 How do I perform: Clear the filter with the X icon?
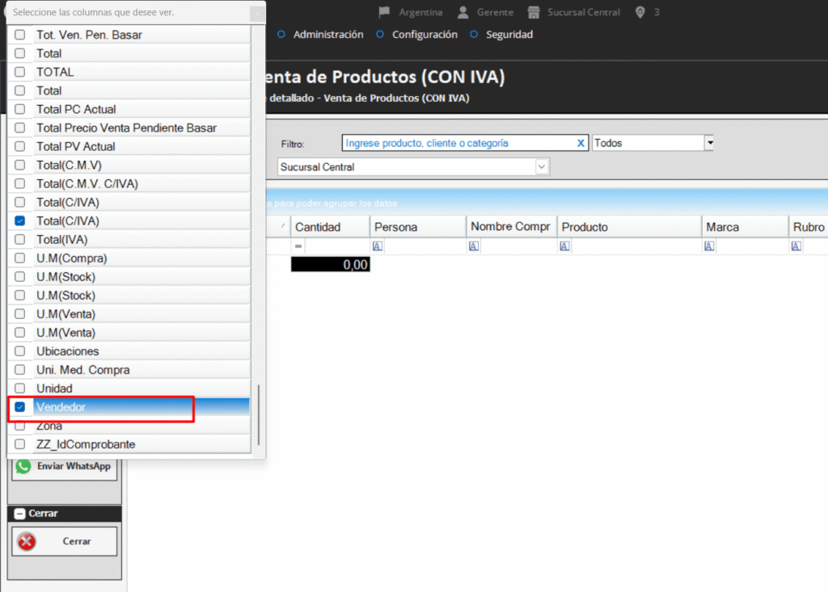tap(581, 143)
